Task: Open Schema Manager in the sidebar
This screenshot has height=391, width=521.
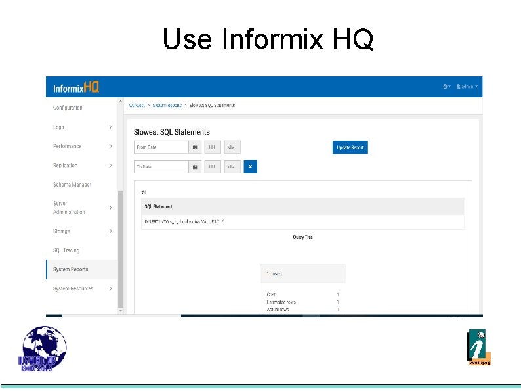Action: coord(72,185)
